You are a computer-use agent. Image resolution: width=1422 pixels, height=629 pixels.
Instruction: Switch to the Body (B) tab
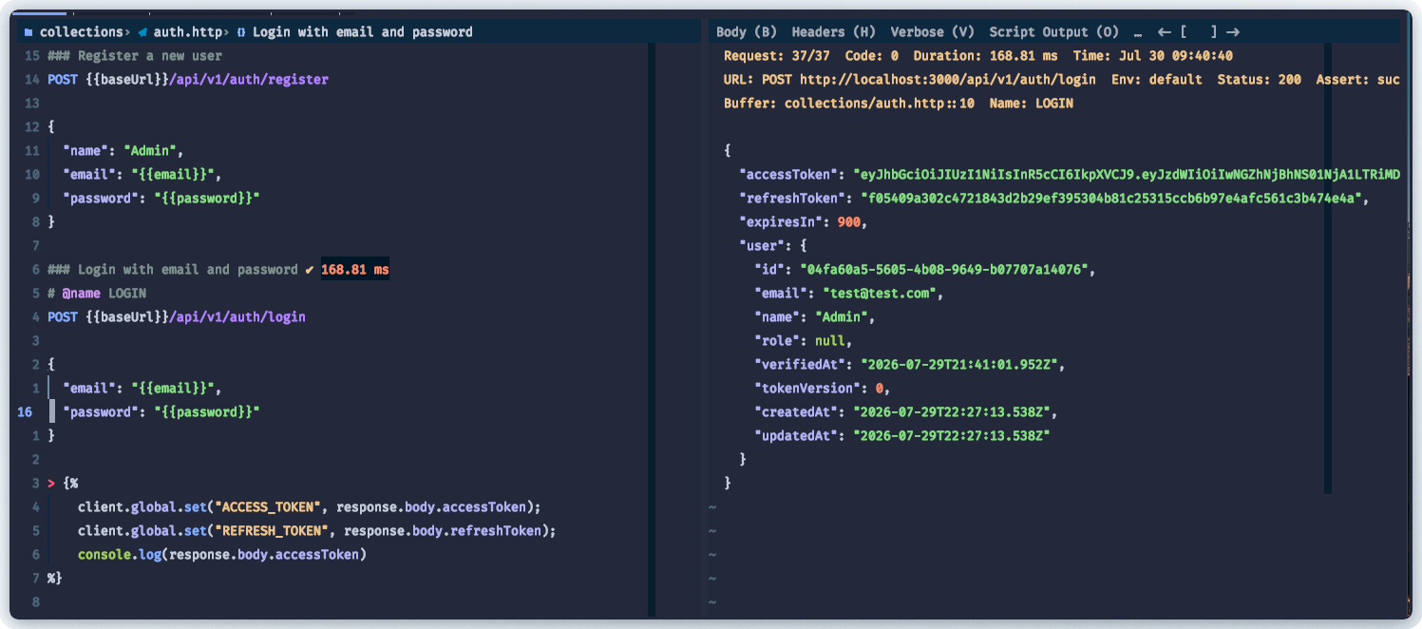click(747, 32)
